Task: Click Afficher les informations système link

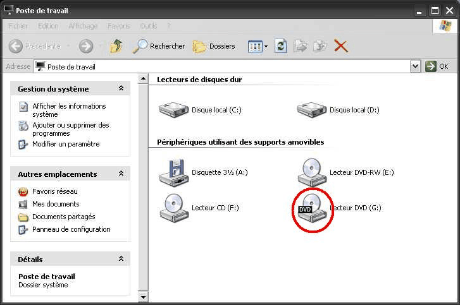Action: 69,110
